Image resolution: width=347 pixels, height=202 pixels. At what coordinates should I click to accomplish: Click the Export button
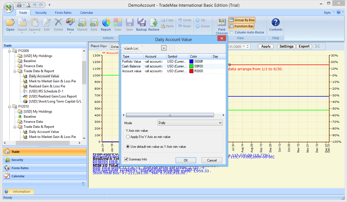pyautogui.click(x=304, y=46)
